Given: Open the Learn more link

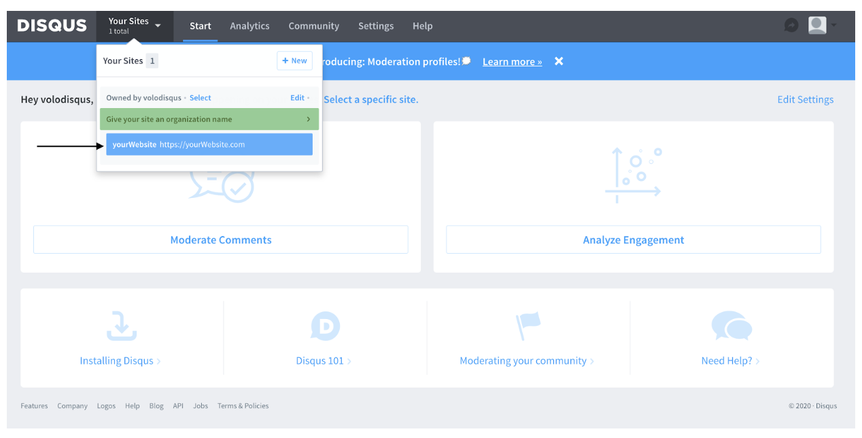Looking at the screenshot, I should [x=512, y=62].
